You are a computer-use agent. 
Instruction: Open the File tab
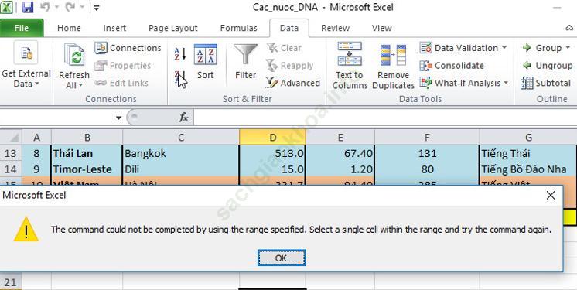(22, 28)
